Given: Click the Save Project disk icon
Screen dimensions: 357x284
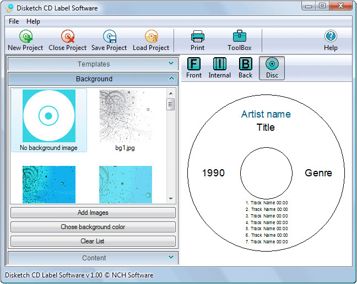Looking at the screenshot, I should [x=110, y=36].
